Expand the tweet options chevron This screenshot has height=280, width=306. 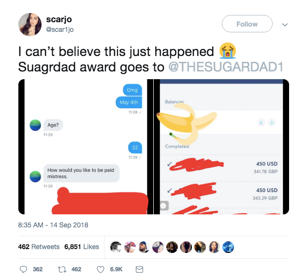(285, 25)
